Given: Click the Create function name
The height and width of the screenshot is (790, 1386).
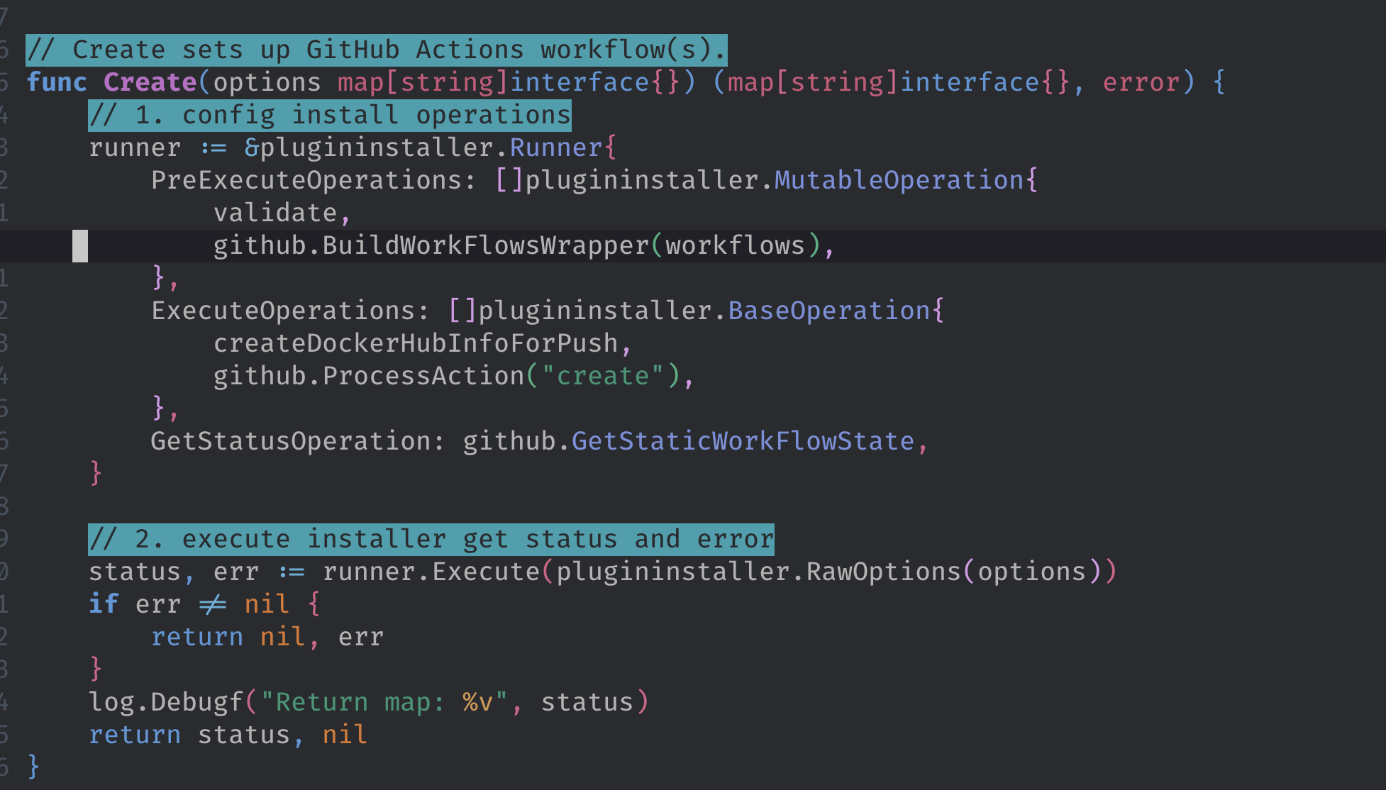Looking at the screenshot, I should [150, 82].
